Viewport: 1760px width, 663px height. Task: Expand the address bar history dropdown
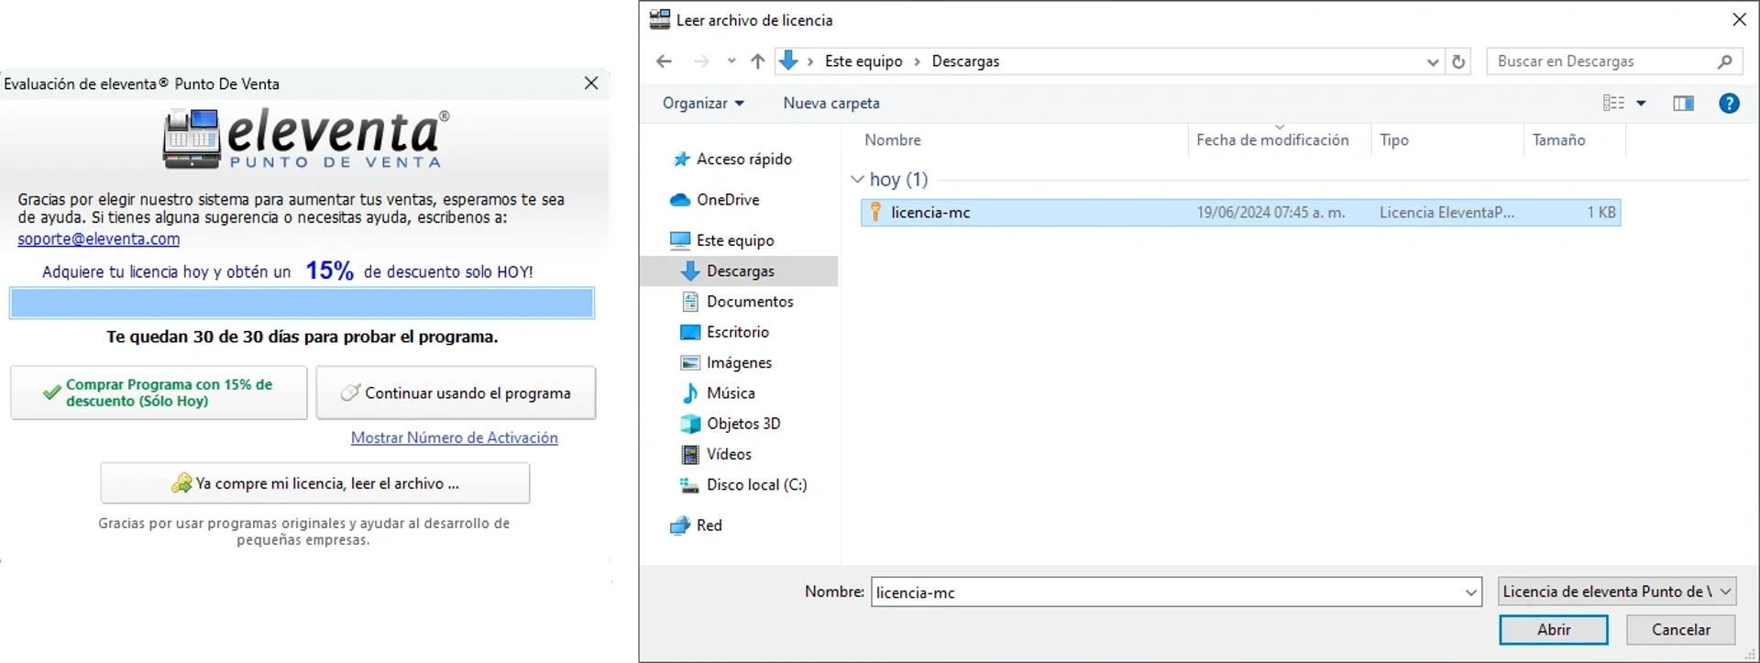point(1433,62)
